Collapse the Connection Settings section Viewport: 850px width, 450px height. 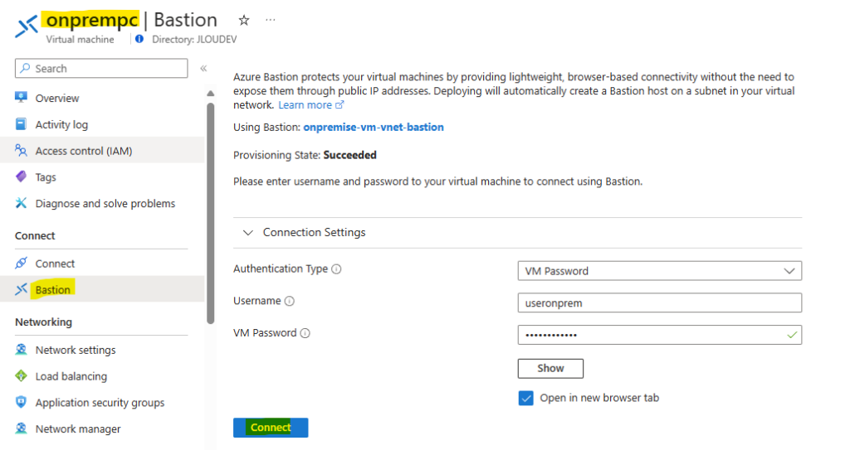[x=247, y=233]
